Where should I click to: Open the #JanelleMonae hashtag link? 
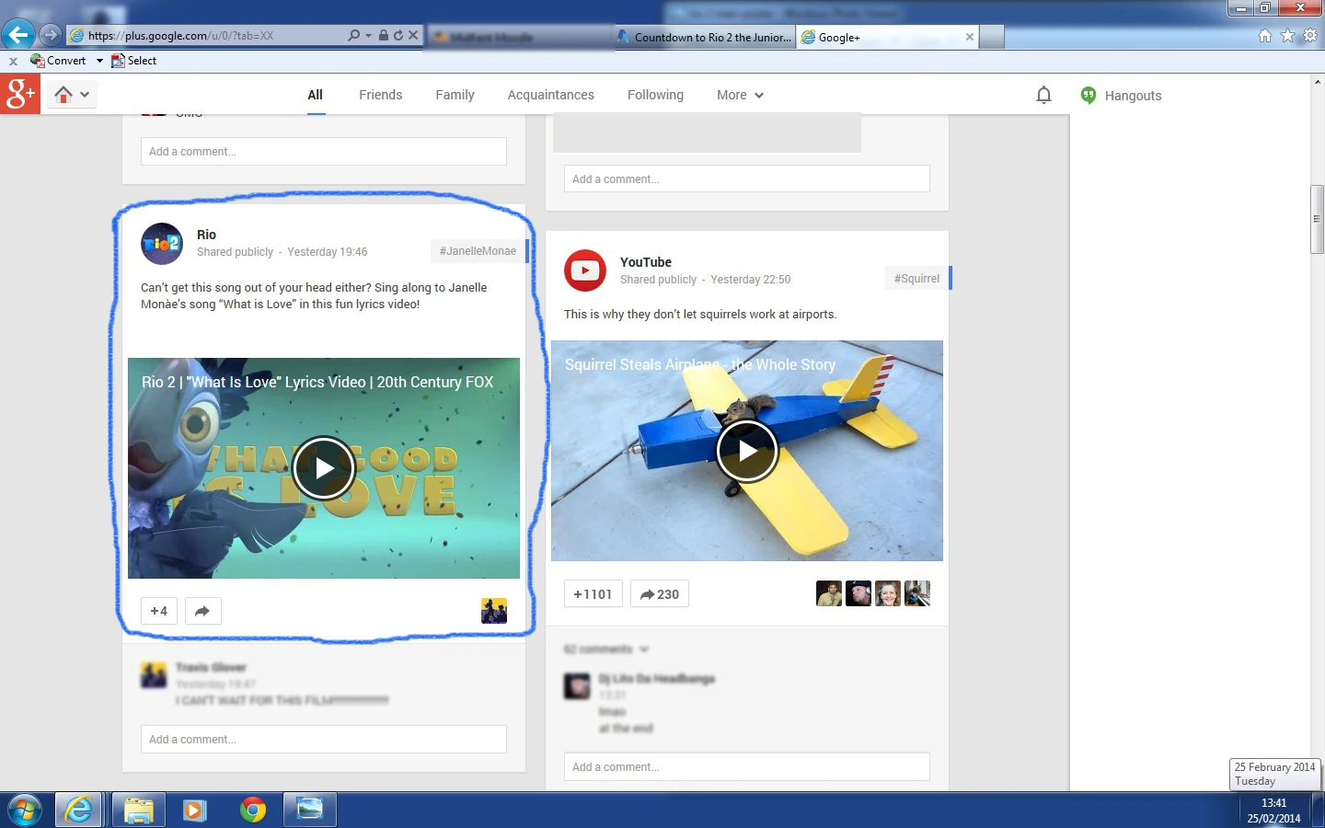tap(478, 251)
